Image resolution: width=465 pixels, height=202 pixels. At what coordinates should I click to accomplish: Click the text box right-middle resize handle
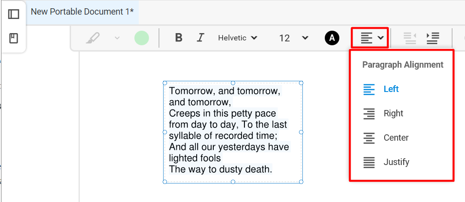pos(301,132)
